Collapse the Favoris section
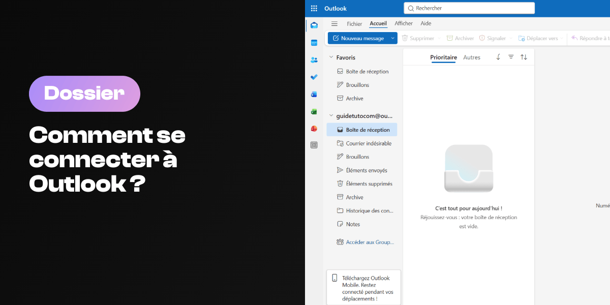This screenshot has width=610, height=305. [x=331, y=57]
